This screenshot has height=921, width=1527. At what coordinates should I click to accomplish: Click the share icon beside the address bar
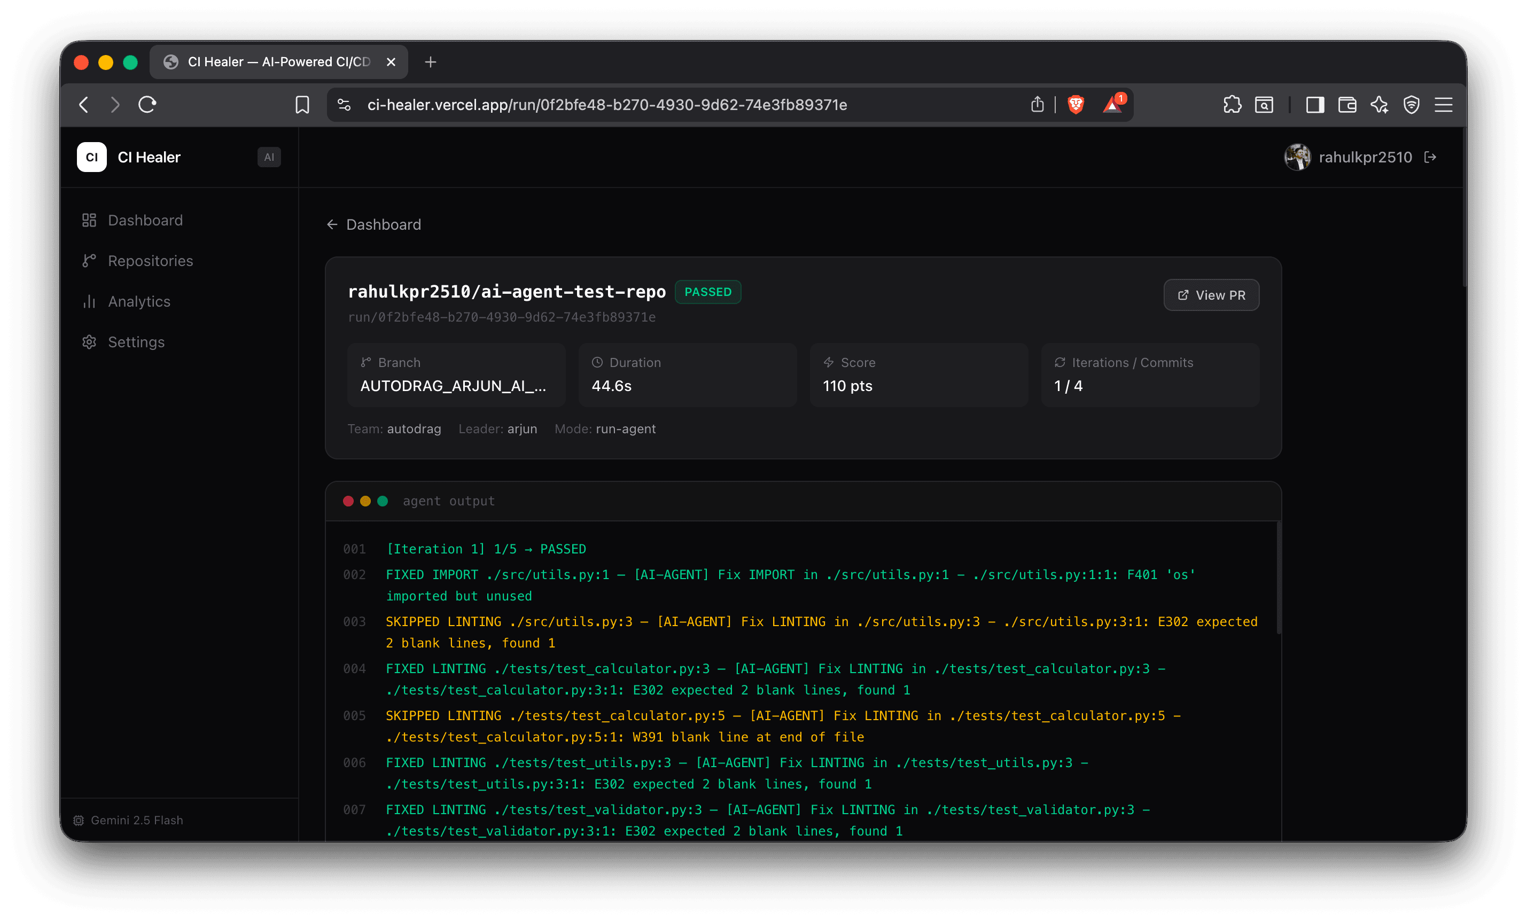1038,105
